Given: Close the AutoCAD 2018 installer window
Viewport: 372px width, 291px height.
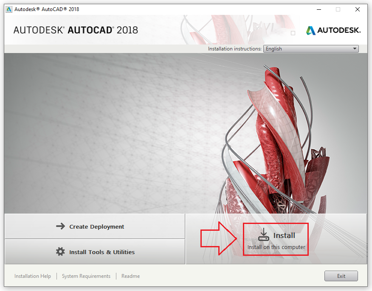Looking at the screenshot, I should tap(357, 9).
